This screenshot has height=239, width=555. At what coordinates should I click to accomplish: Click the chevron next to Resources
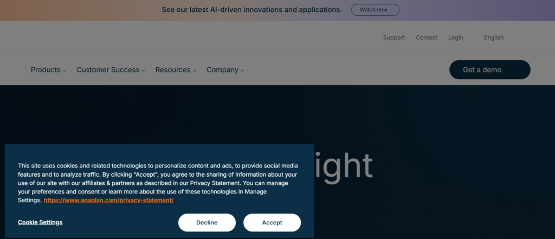coord(194,70)
